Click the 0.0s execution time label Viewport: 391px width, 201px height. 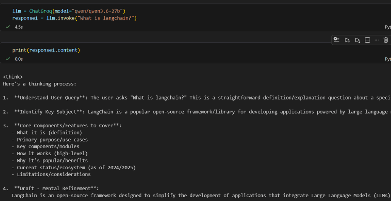pos(19,59)
